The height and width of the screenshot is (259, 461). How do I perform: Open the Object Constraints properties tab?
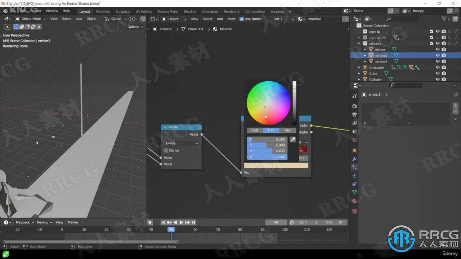click(354, 184)
